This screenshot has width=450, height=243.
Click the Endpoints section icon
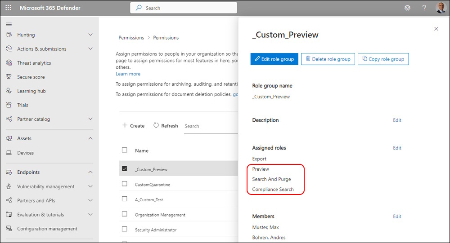point(9,172)
